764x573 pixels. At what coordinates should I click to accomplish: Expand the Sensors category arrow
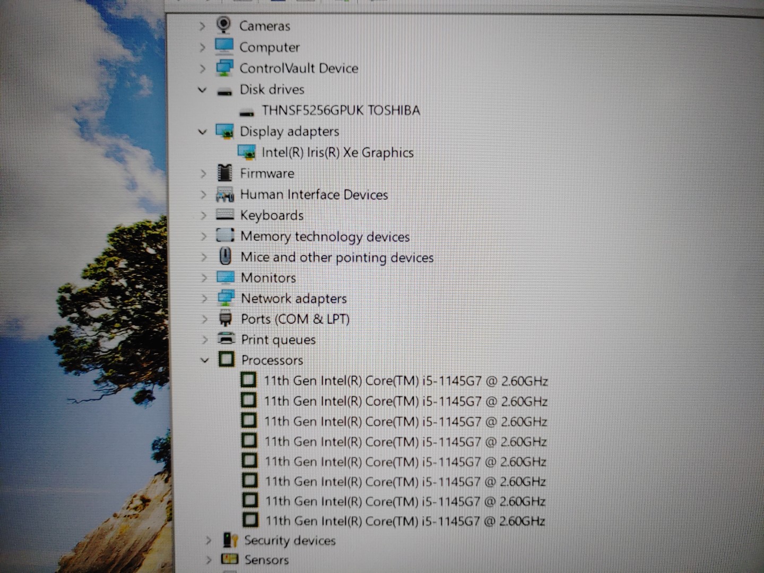tap(209, 560)
